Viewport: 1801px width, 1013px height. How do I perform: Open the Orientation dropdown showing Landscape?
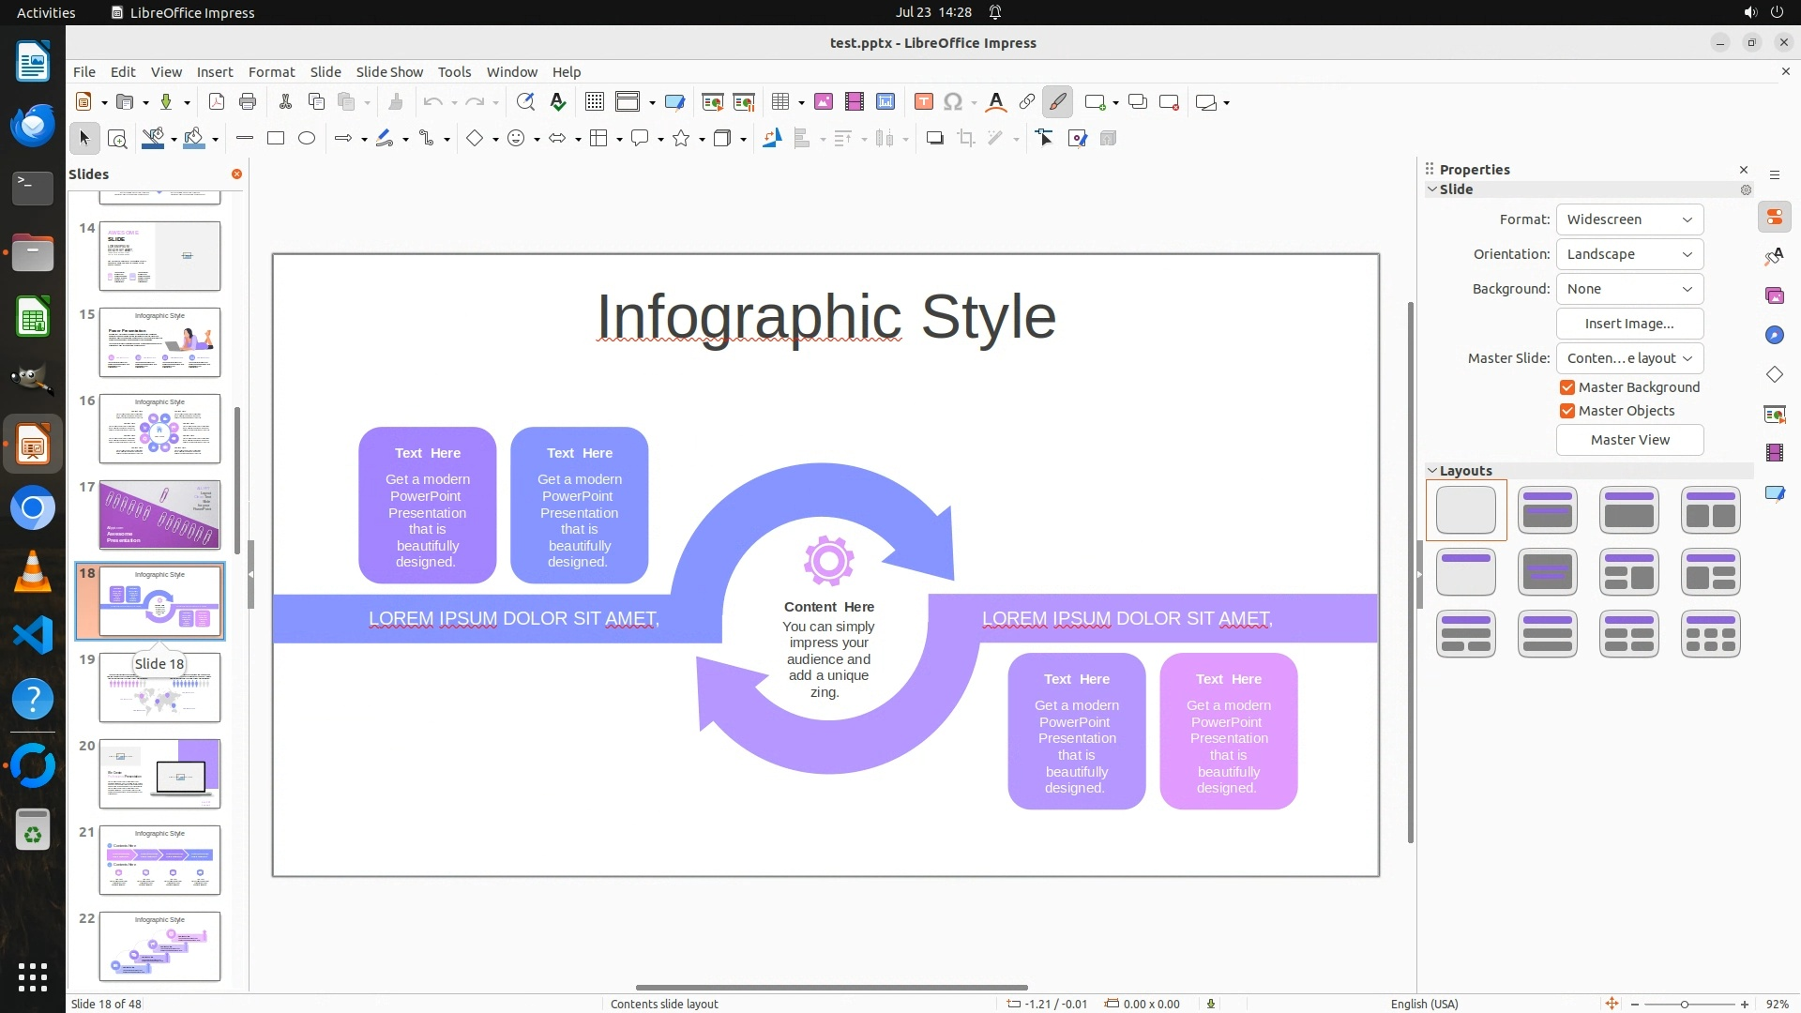pos(1629,254)
